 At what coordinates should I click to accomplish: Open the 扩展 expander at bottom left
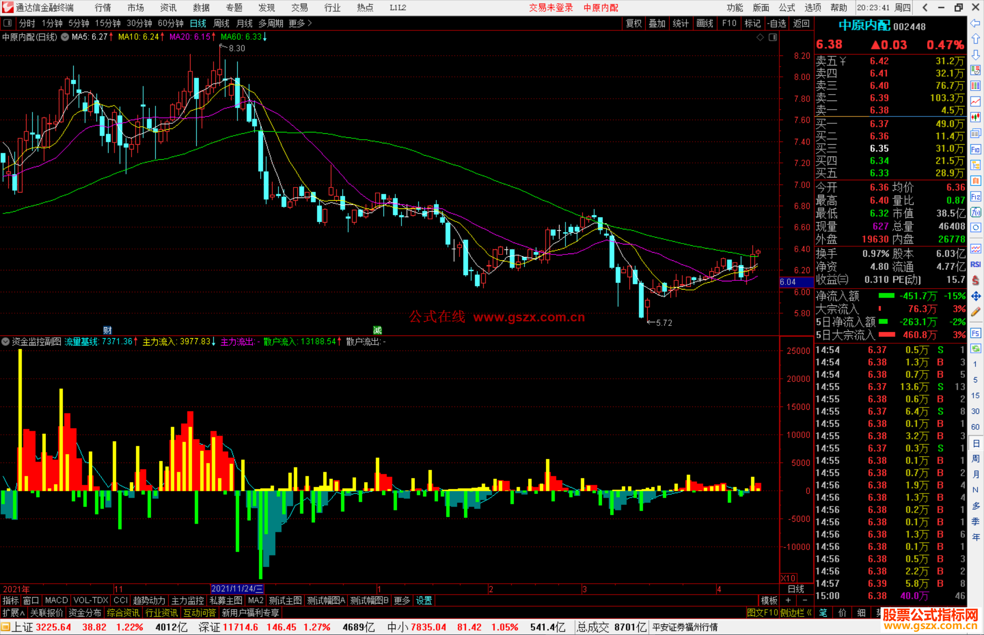tap(14, 613)
